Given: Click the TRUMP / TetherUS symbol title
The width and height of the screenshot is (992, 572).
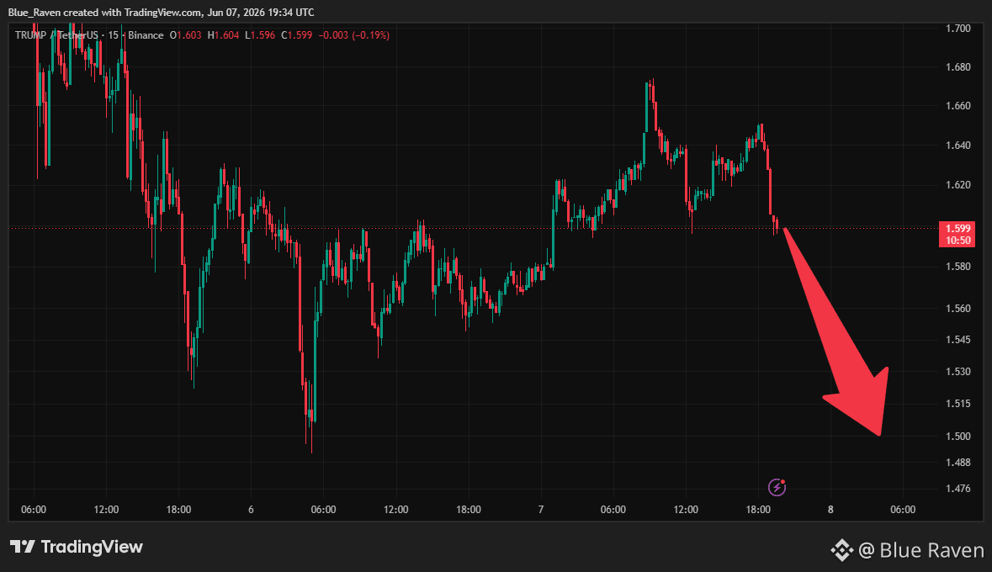Looking at the screenshot, I should click(58, 35).
